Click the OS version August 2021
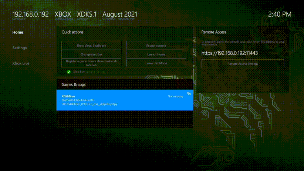The height and width of the screenshot is (171, 304). pos(119,14)
